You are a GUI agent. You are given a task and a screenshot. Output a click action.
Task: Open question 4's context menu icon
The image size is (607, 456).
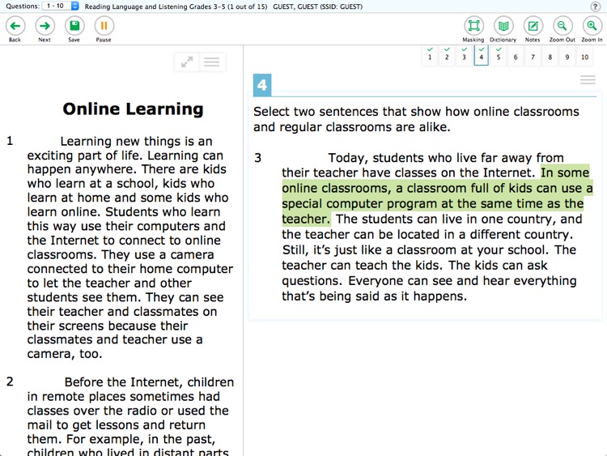588,80
